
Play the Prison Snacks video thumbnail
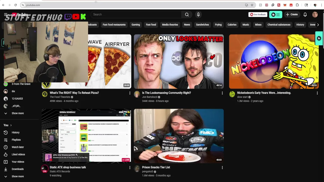179,136
